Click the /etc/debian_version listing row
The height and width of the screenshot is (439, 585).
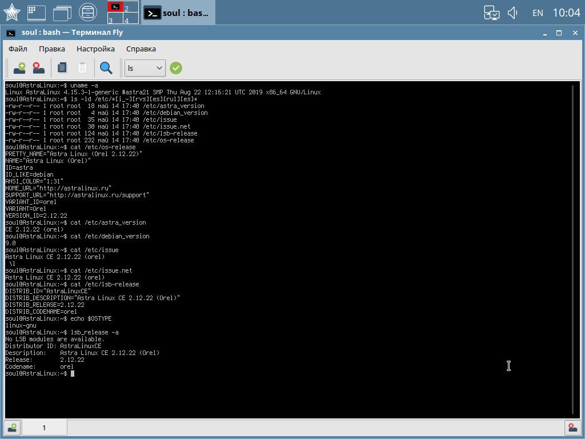106,113
